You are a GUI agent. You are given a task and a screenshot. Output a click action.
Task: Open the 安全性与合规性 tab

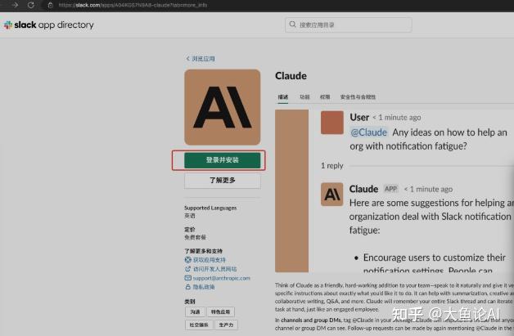coord(358,97)
